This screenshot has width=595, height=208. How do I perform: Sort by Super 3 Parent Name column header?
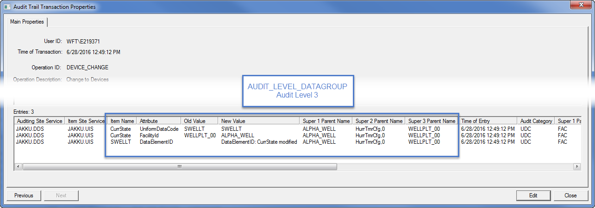pos(432,121)
